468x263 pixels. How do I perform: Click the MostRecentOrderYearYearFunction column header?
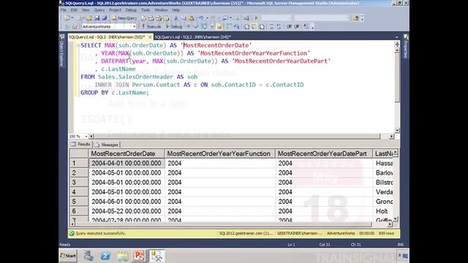pyautogui.click(x=219, y=153)
